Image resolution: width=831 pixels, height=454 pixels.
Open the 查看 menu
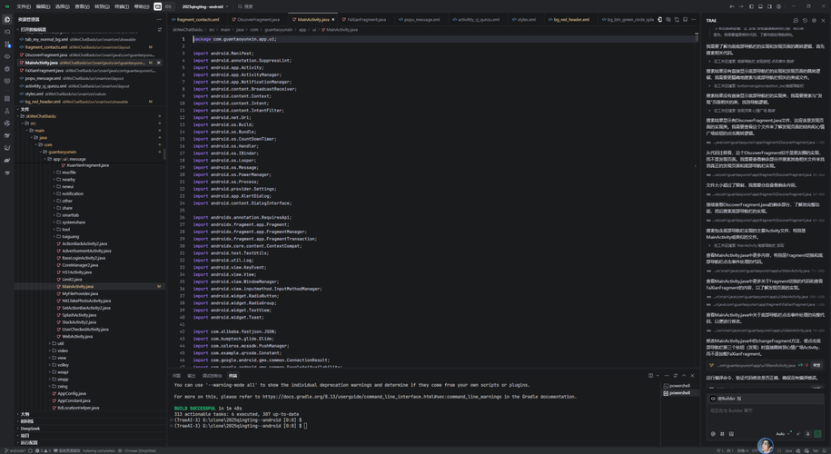[82, 6]
